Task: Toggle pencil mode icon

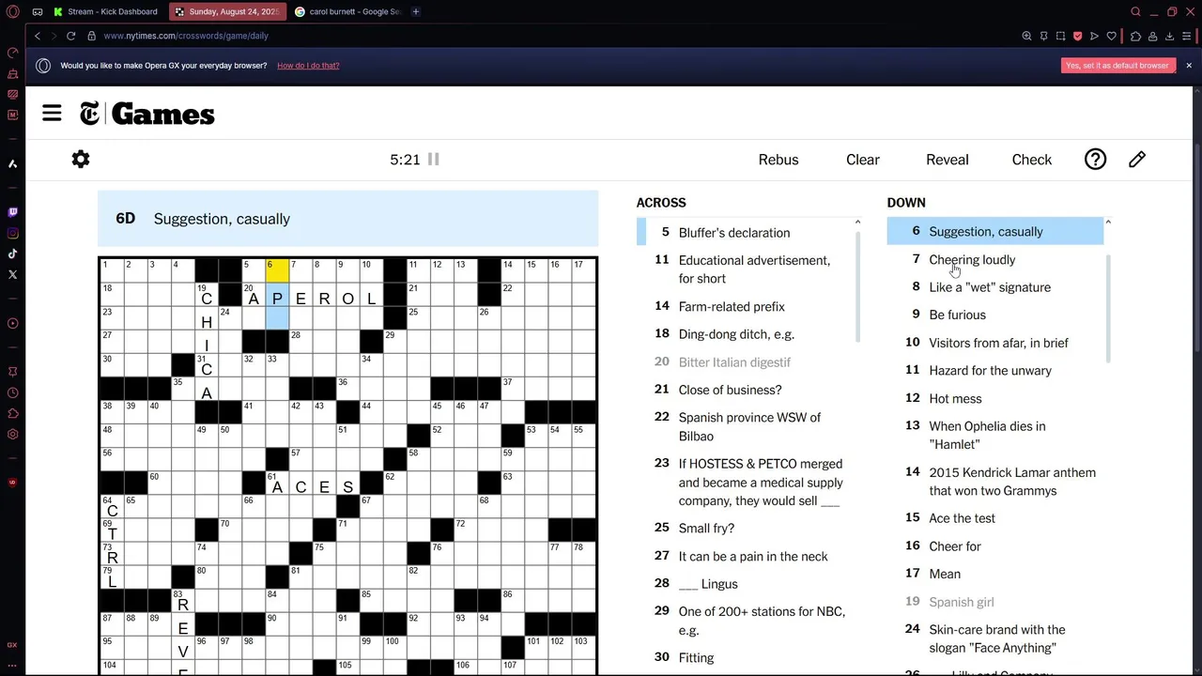Action: pos(1137,160)
